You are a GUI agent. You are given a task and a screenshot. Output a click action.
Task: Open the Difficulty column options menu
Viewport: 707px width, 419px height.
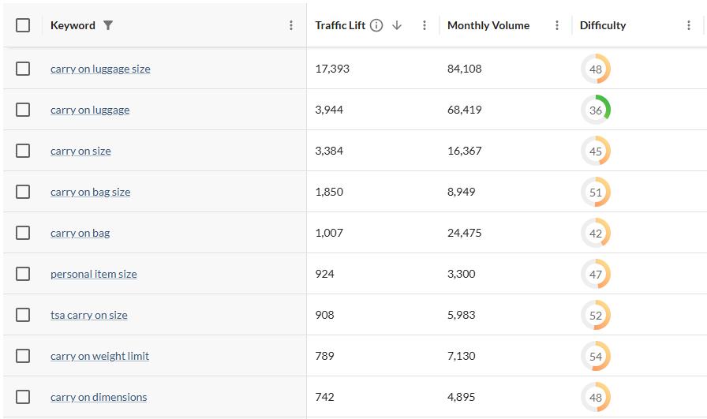[689, 25]
